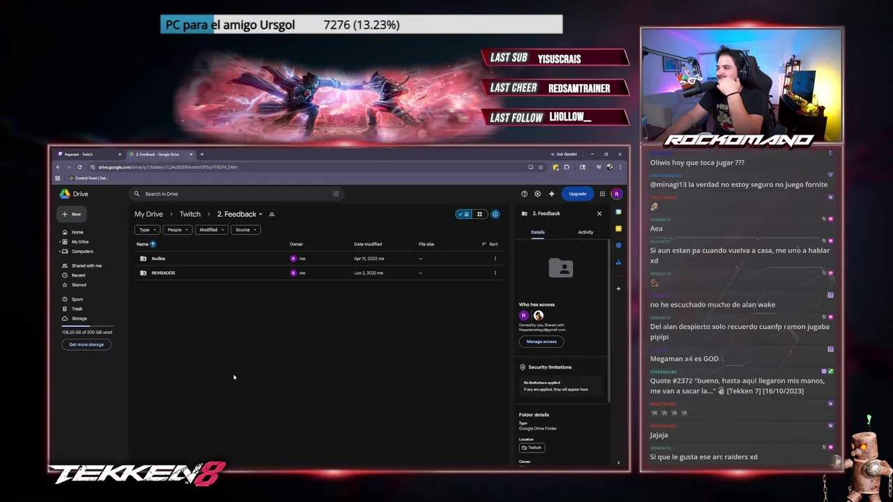Open the People filter dropdown
Image resolution: width=893 pixels, height=502 pixels.
[177, 230]
